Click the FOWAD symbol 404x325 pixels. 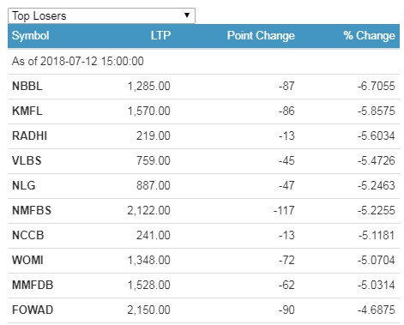(33, 310)
